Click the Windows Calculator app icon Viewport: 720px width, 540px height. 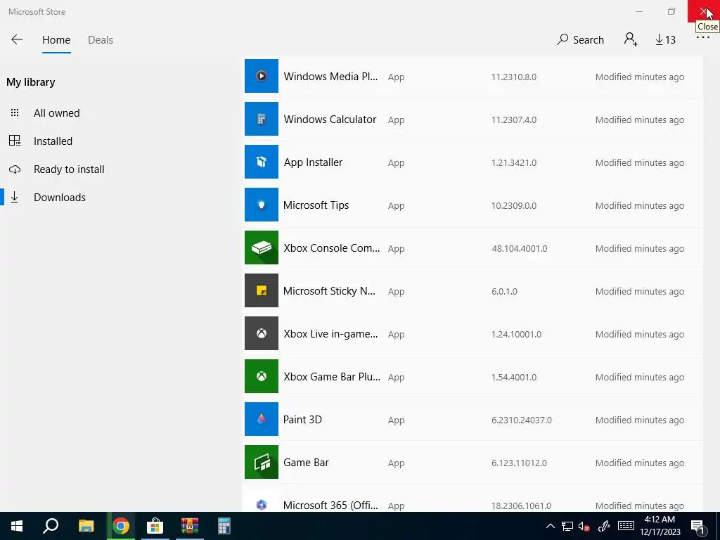pos(262,119)
